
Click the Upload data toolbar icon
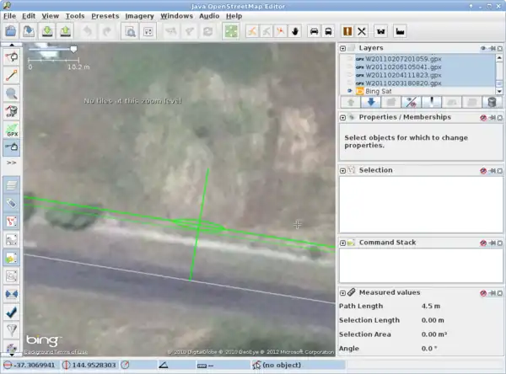(x=65, y=32)
